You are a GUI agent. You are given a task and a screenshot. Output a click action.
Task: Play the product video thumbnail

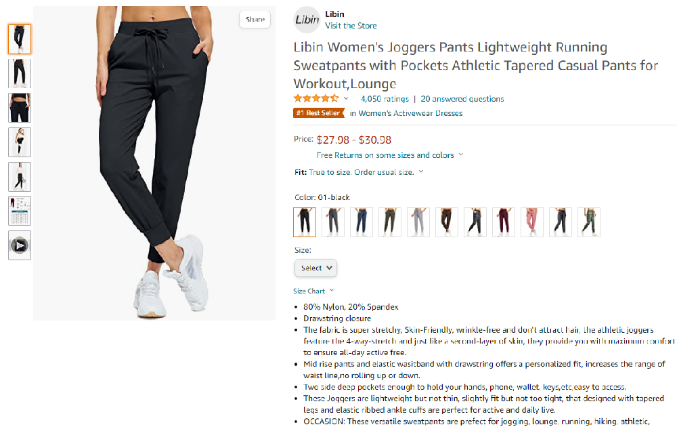[20, 245]
